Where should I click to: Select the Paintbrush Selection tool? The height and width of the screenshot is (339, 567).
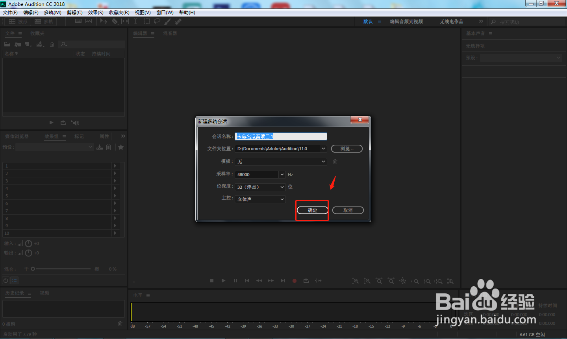[167, 21]
